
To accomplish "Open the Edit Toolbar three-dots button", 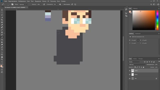I will (2, 62).
